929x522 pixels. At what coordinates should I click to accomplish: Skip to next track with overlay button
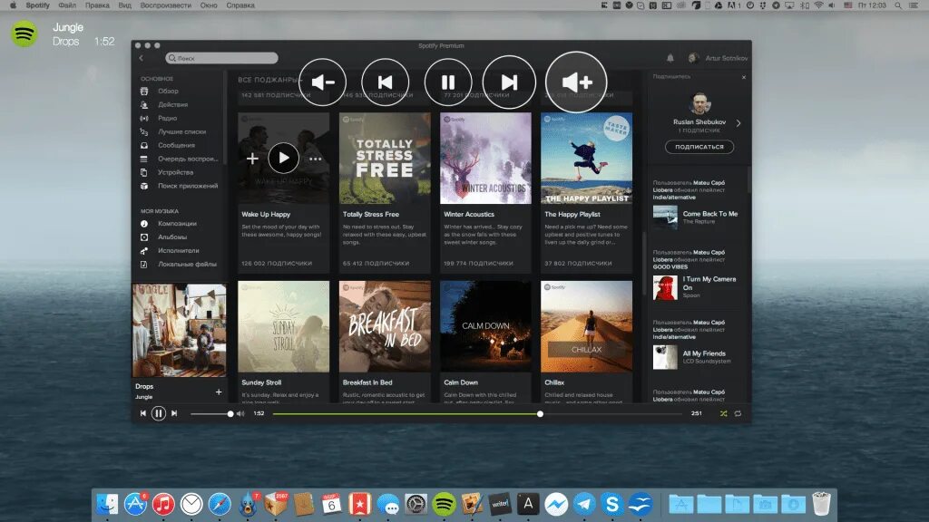point(509,82)
